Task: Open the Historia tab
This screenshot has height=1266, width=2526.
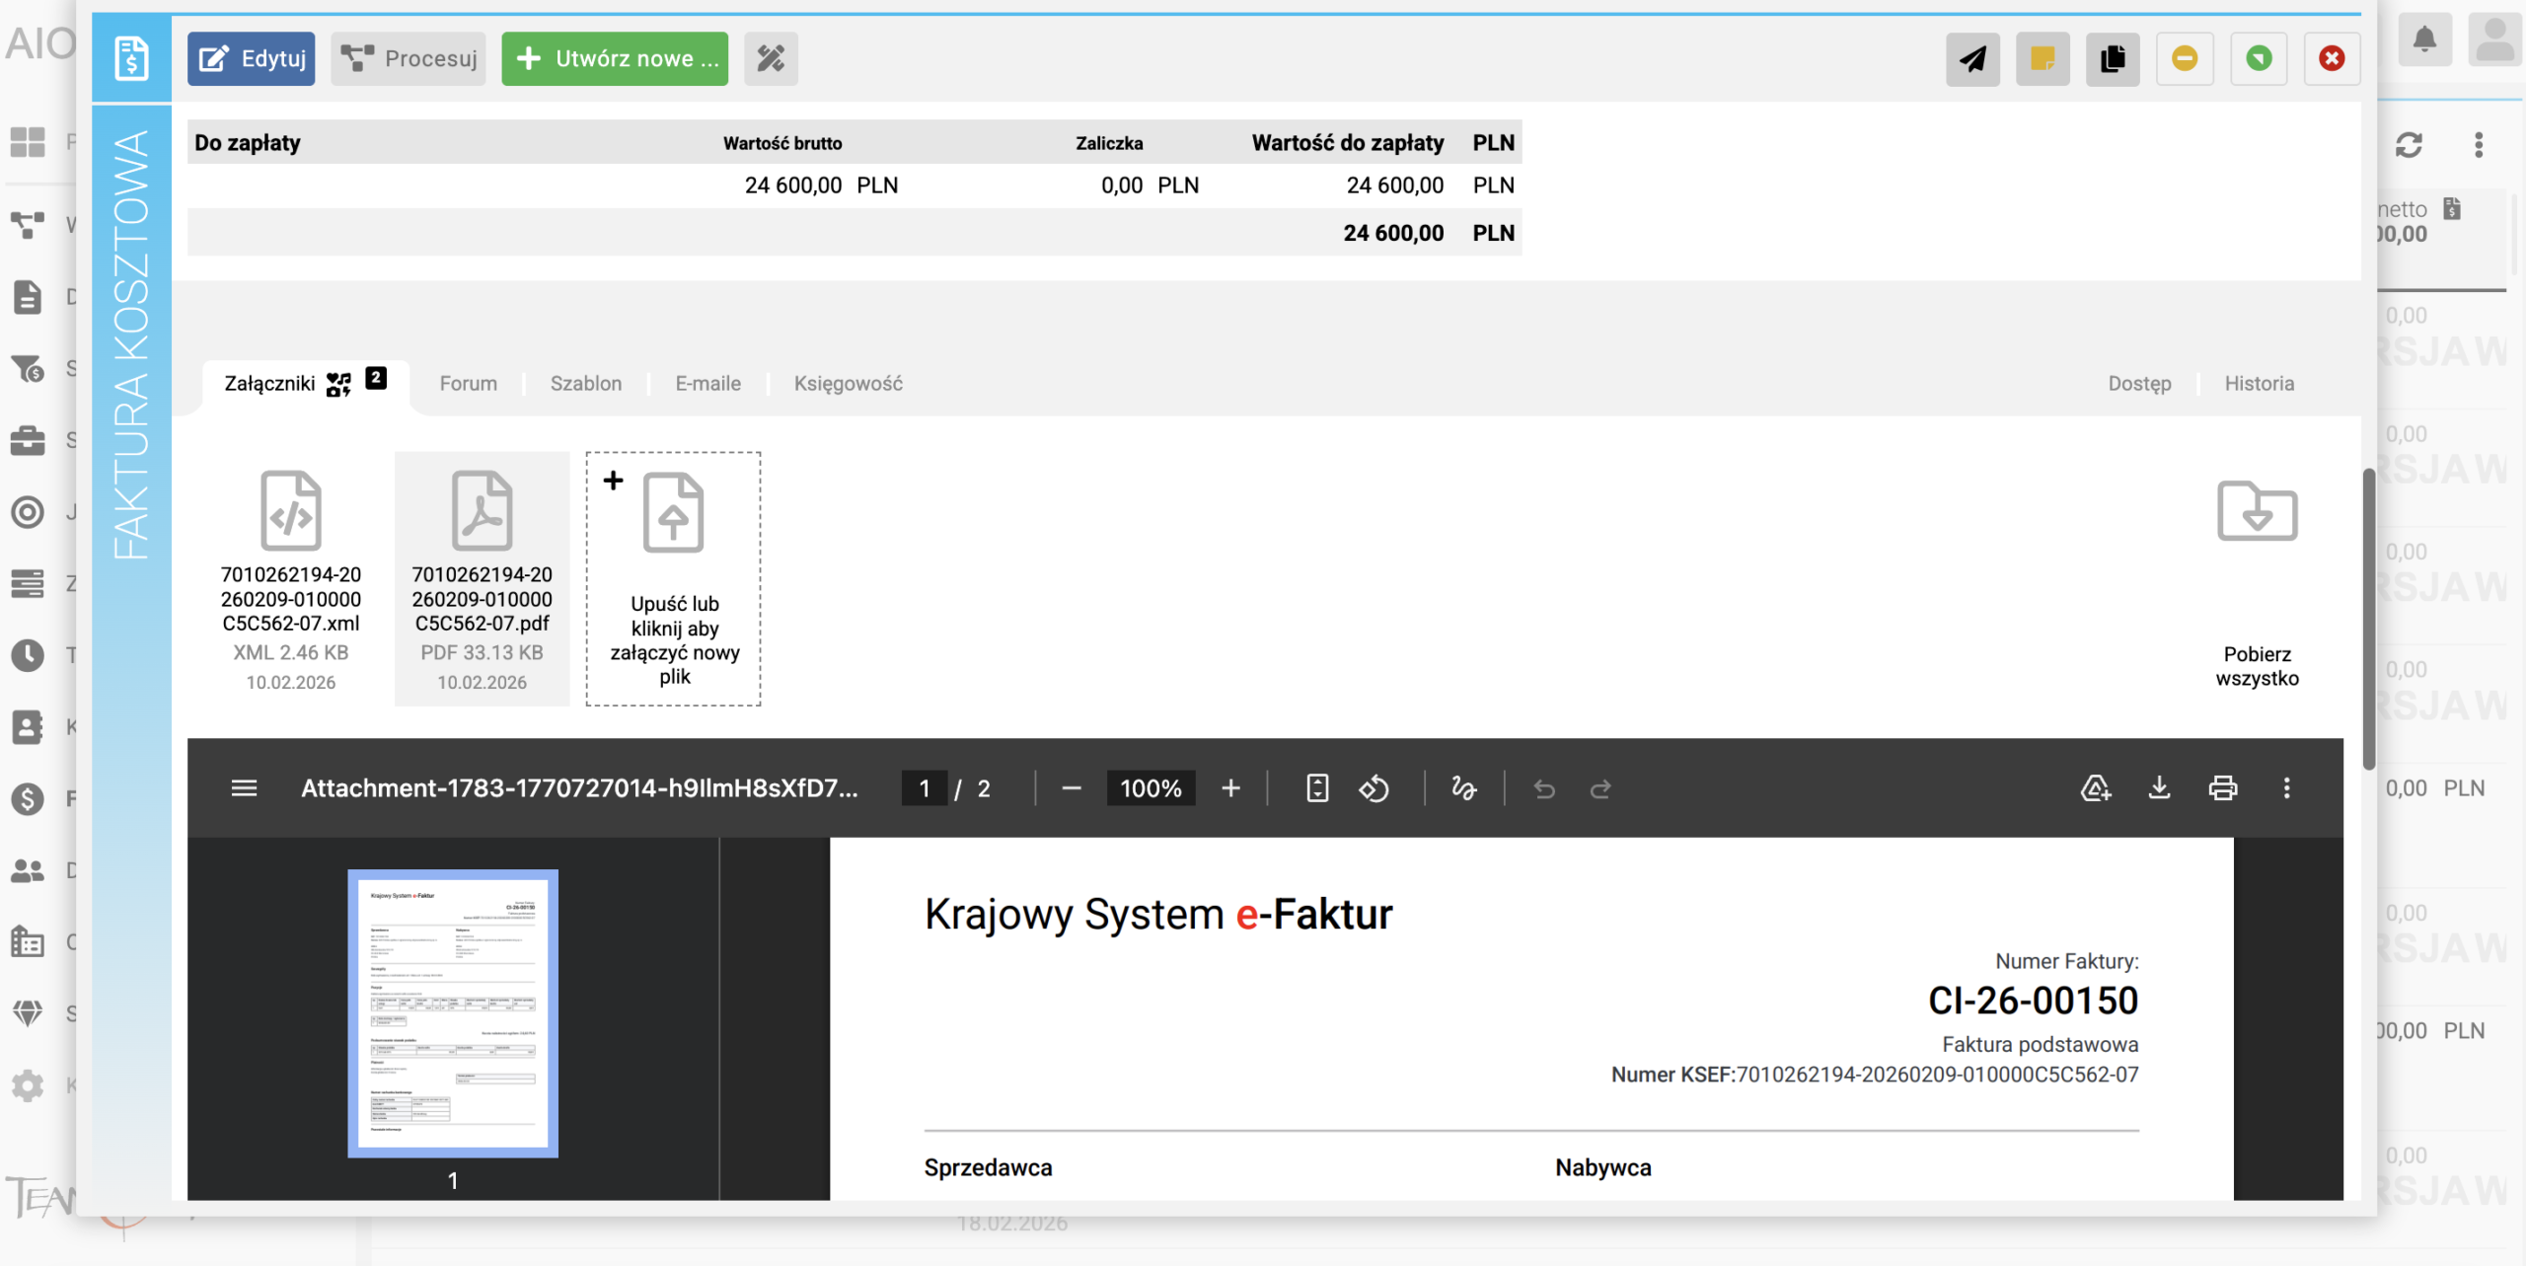Action: point(2259,384)
